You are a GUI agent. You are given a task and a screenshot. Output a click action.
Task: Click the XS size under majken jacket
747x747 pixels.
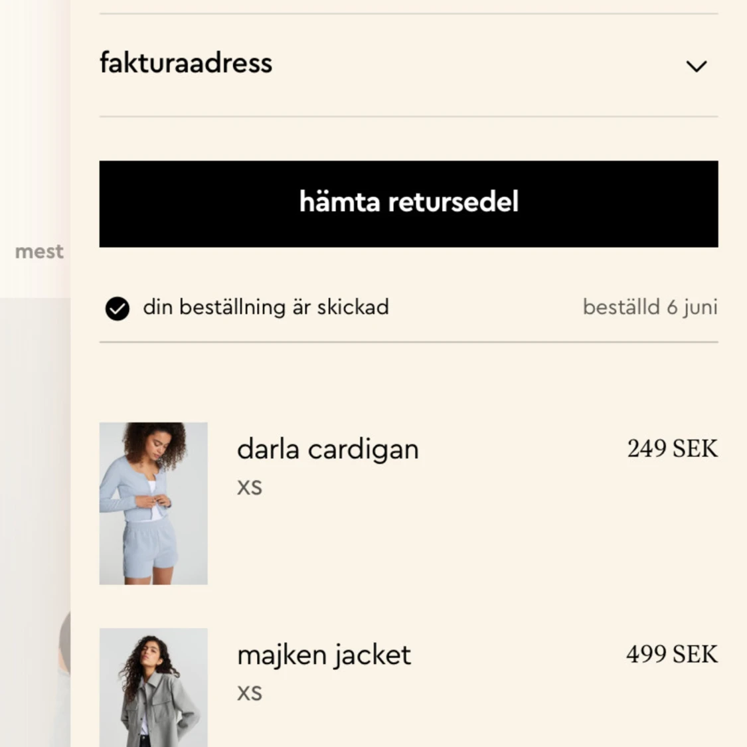pos(250,694)
